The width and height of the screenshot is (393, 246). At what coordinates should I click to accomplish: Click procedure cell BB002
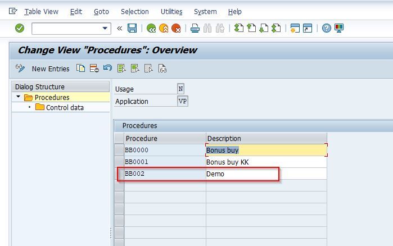tap(165, 174)
